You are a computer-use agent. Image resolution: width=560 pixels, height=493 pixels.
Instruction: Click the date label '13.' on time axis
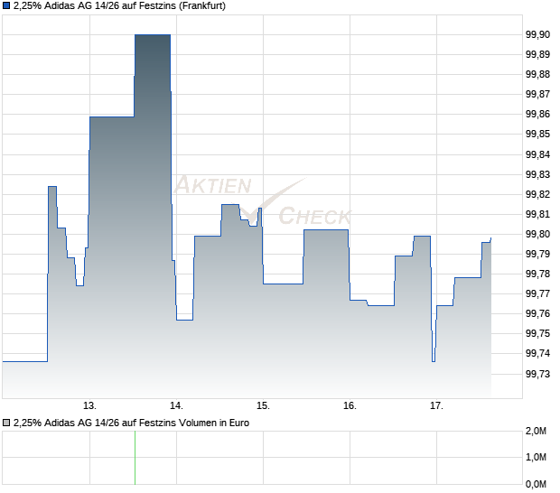pos(89,406)
